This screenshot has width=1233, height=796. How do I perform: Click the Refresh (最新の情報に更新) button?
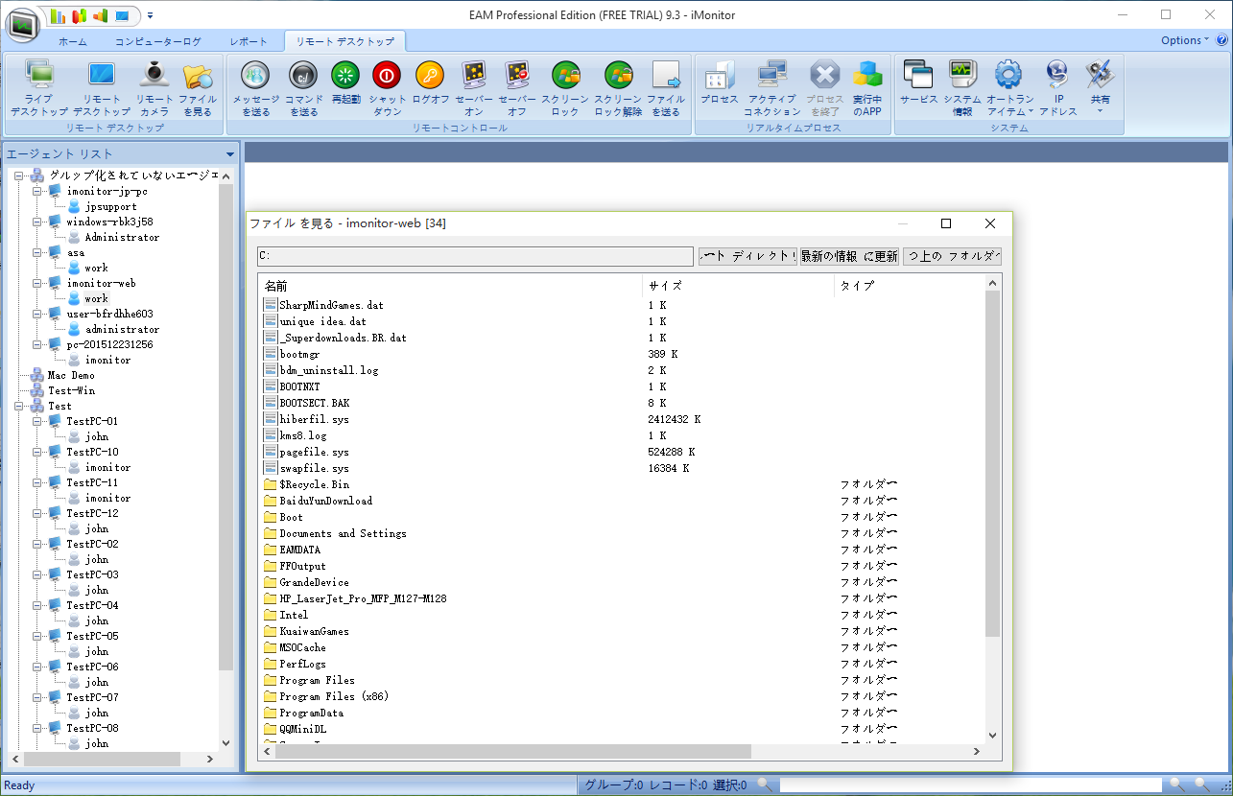point(849,256)
